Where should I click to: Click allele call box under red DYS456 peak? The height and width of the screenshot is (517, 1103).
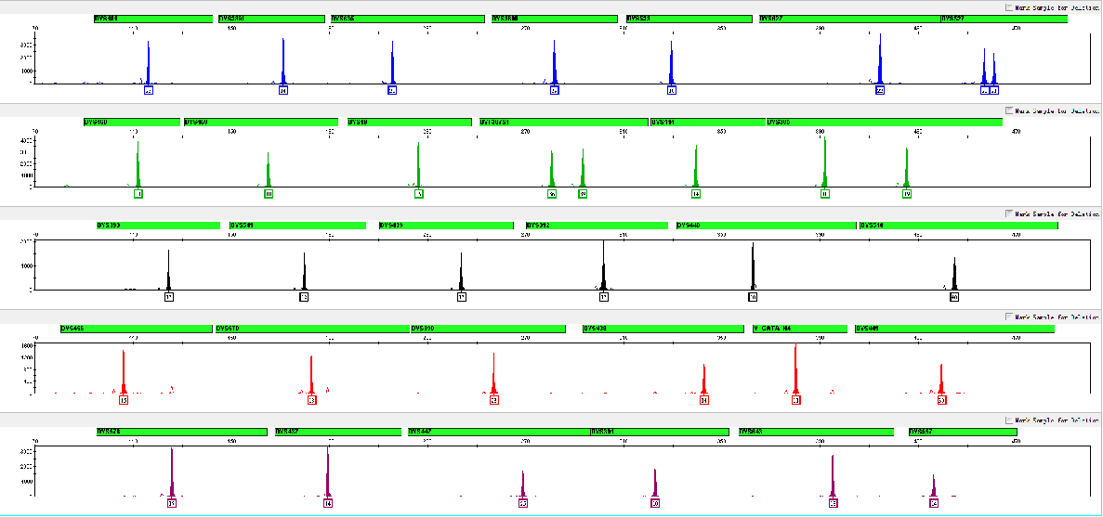point(124,400)
